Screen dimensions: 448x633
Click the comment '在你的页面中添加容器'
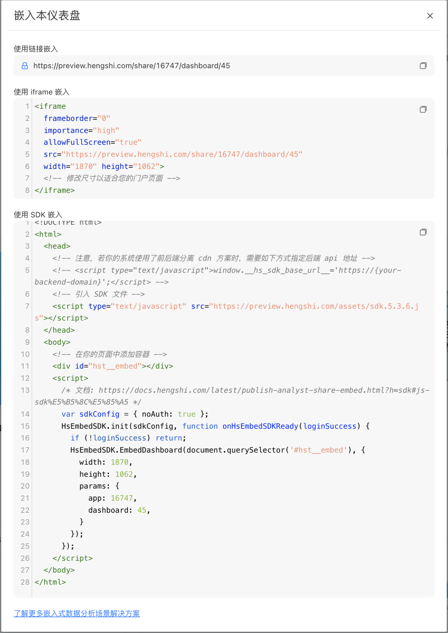coord(110,354)
